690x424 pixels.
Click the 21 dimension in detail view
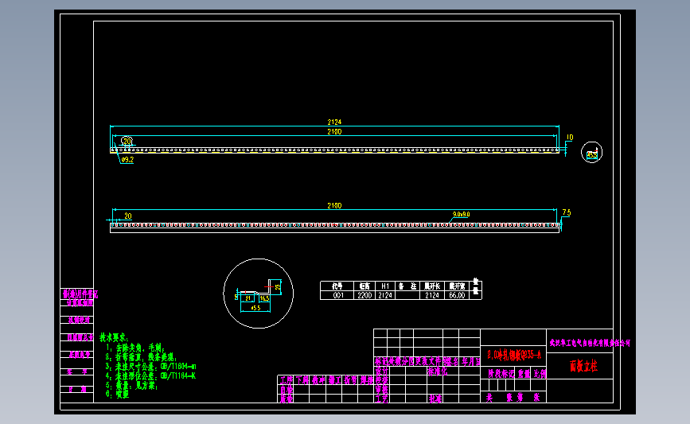[248, 298]
